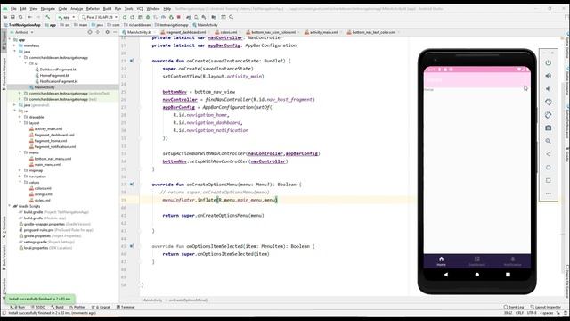570x321 pixels.
Task: Click the Make Project hammer icon
Action: pos(47,17)
